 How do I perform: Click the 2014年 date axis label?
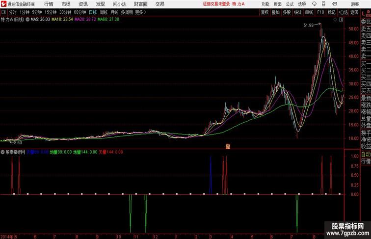7,237
